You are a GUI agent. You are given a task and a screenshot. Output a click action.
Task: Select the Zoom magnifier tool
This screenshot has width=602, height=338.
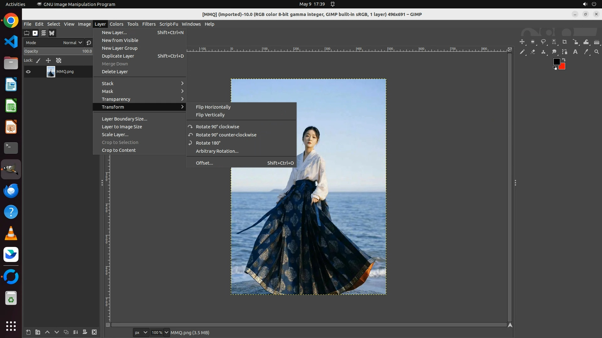597,52
